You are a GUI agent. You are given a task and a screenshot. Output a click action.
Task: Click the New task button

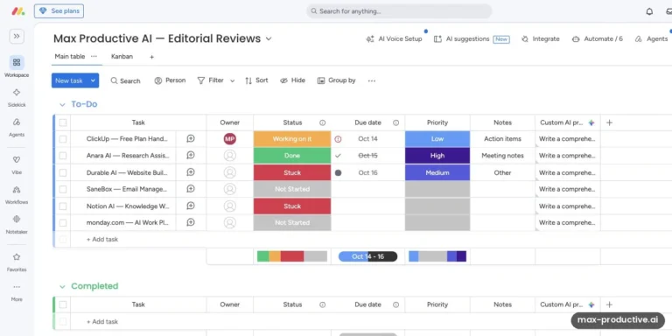pyautogui.click(x=69, y=80)
